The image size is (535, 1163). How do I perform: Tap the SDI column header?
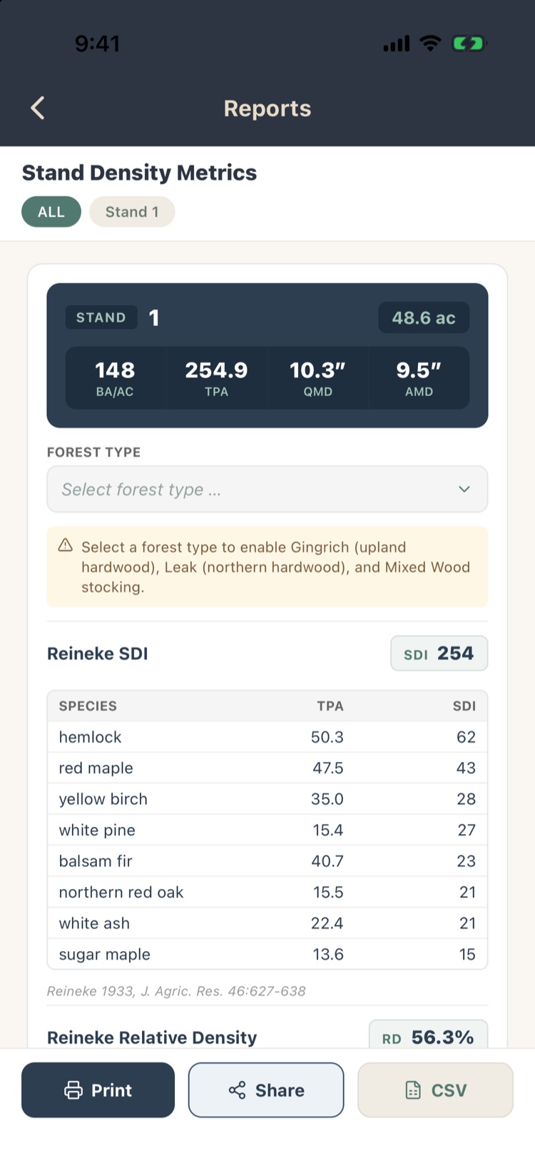coord(464,706)
